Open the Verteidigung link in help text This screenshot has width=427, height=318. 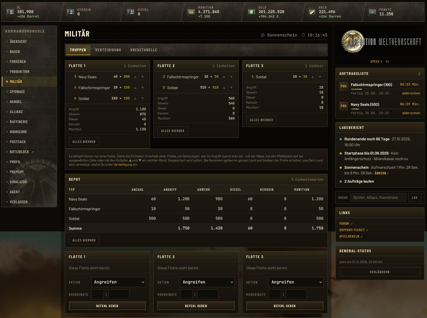click(x=123, y=165)
